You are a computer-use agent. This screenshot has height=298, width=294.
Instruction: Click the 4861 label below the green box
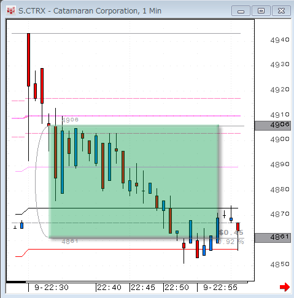coord(70,242)
